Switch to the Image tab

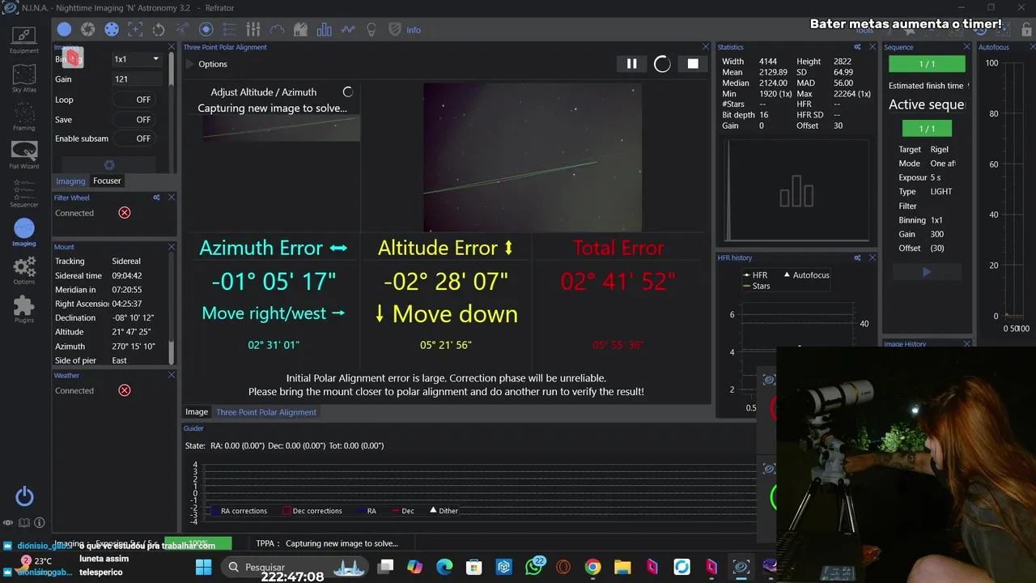197,412
